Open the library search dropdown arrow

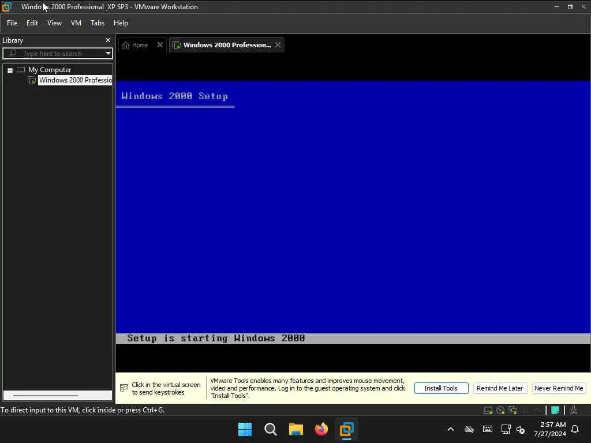(x=108, y=53)
